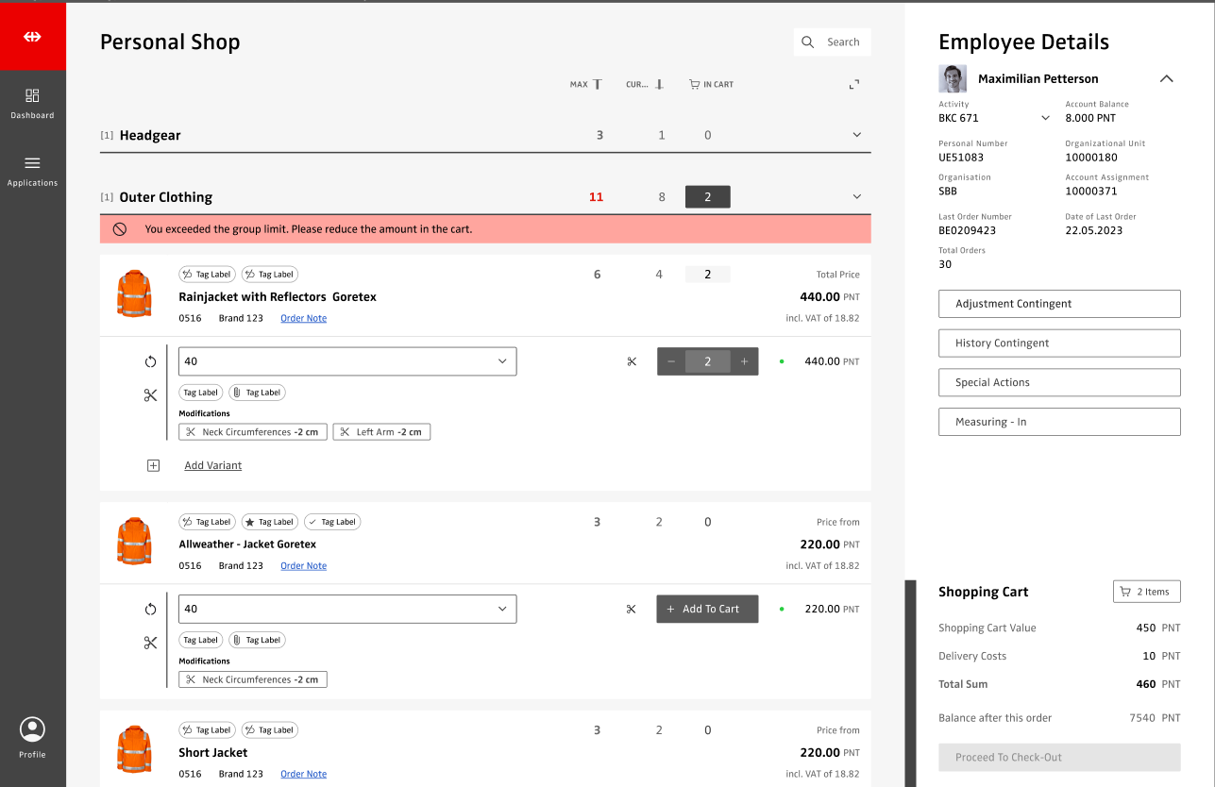Expand the Headgear group
Image resolution: width=1215 pixels, height=787 pixels.
(856, 135)
